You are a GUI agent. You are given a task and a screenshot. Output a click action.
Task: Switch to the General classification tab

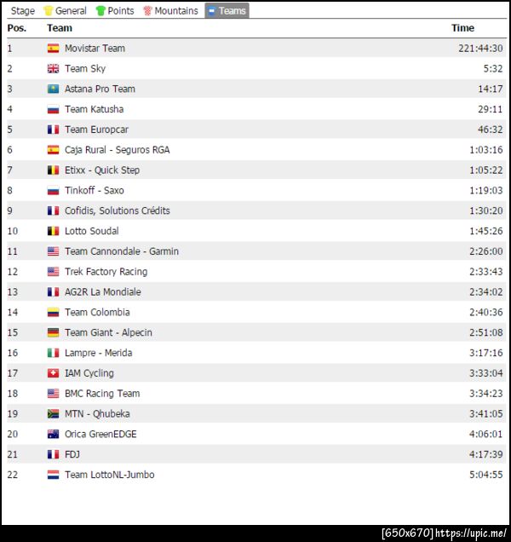(66, 11)
